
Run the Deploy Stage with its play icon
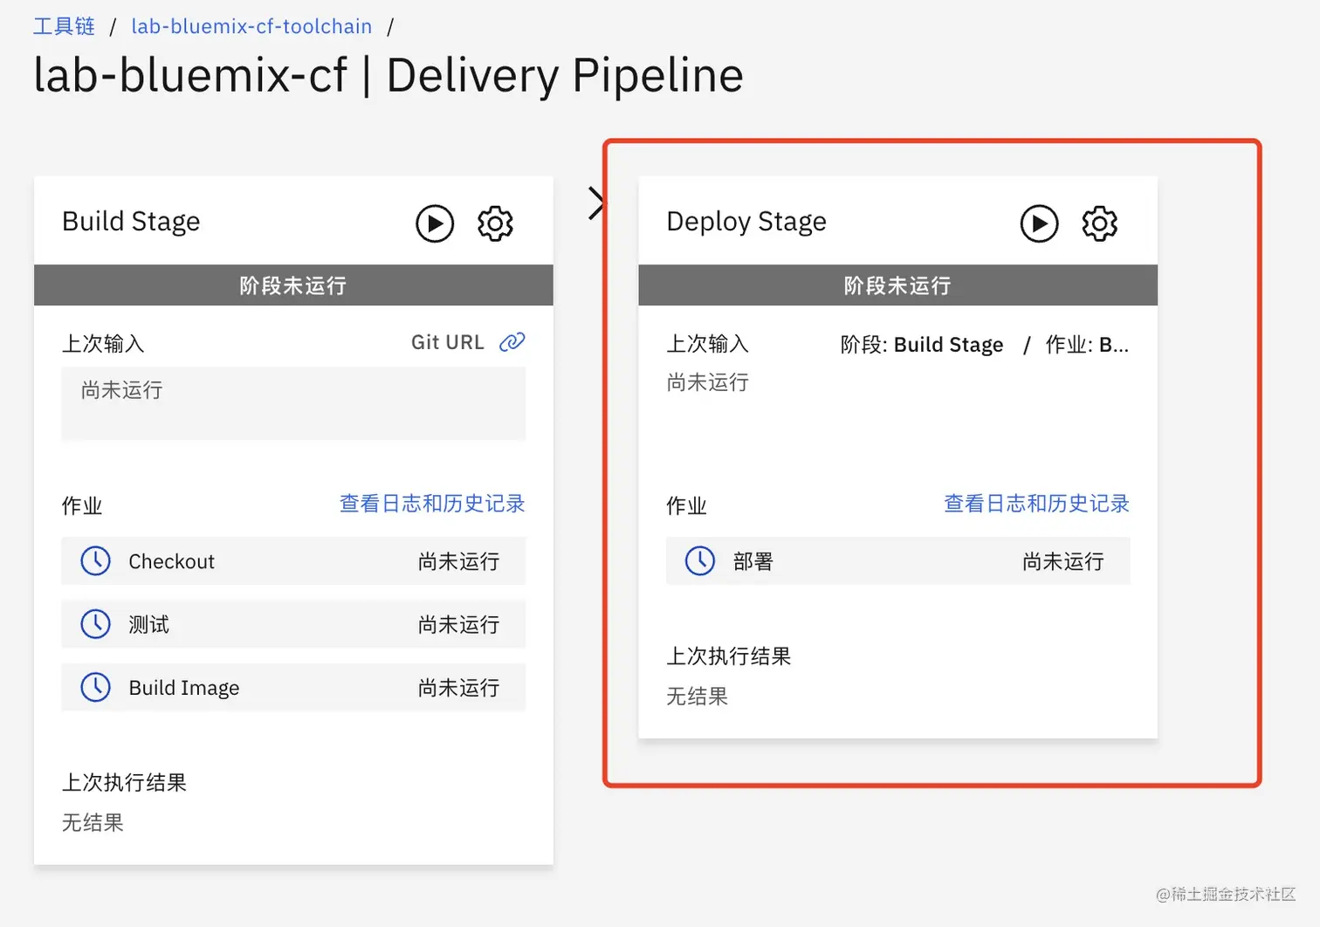tap(1039, 223)
